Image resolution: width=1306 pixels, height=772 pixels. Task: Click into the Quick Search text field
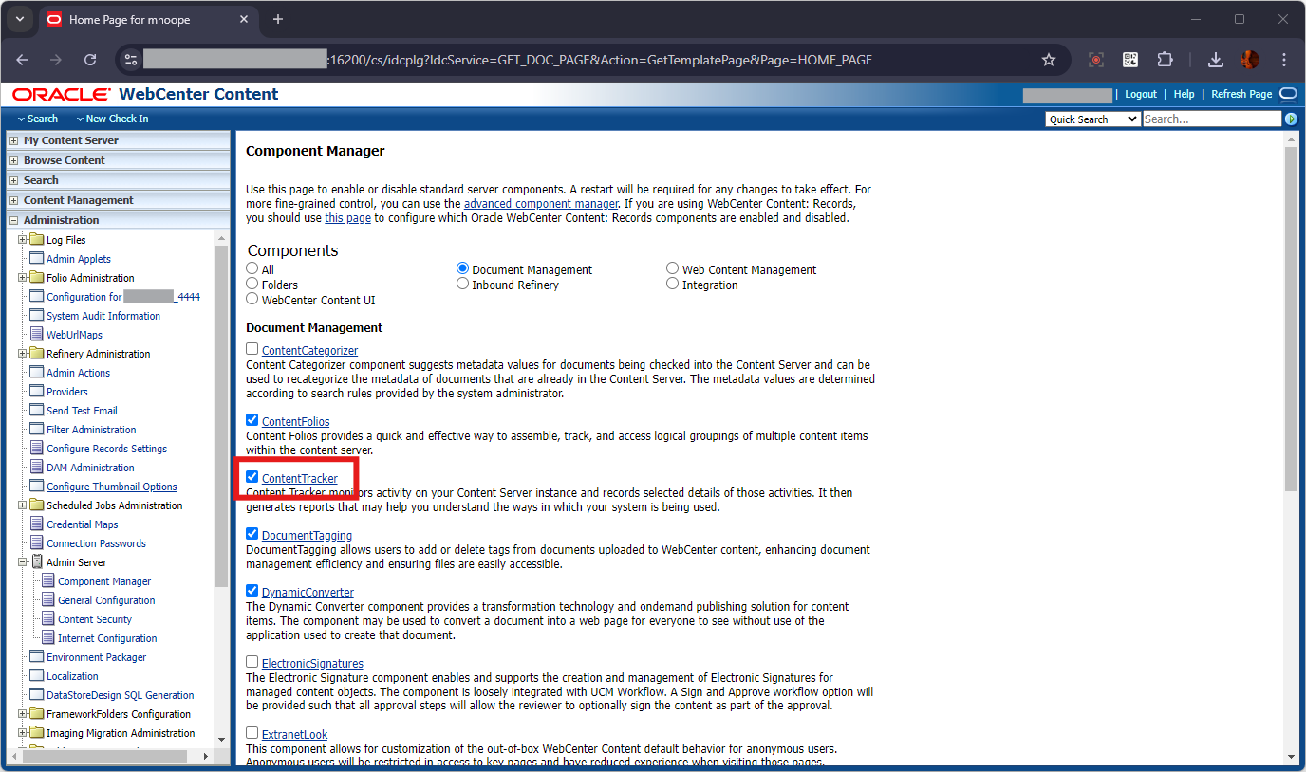(x=1212, y=119)
